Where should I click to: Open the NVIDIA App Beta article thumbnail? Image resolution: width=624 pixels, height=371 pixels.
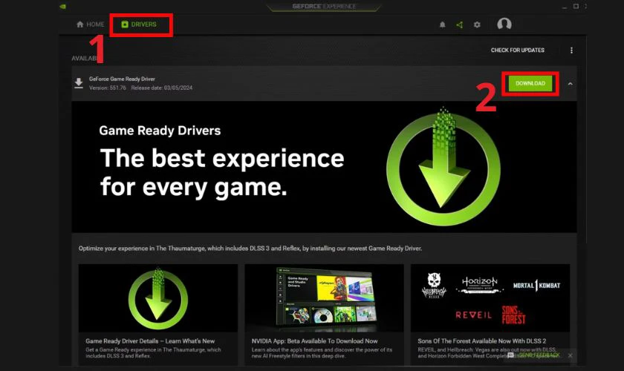pyautogui.click(x=324, y=298)
